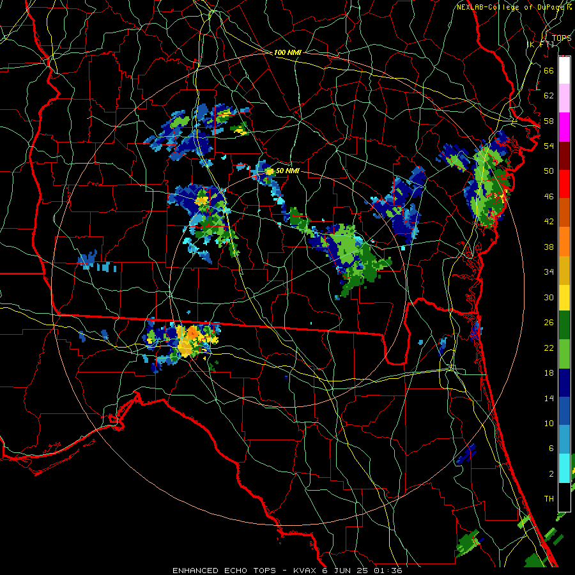Click the 'TH' threshold label
Viewport: 575px width, 575px height.
(x=549, y=499)
